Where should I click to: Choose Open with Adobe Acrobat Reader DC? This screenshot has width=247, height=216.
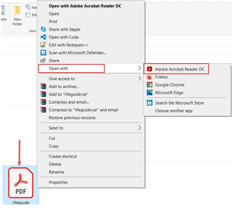[91, 6]
